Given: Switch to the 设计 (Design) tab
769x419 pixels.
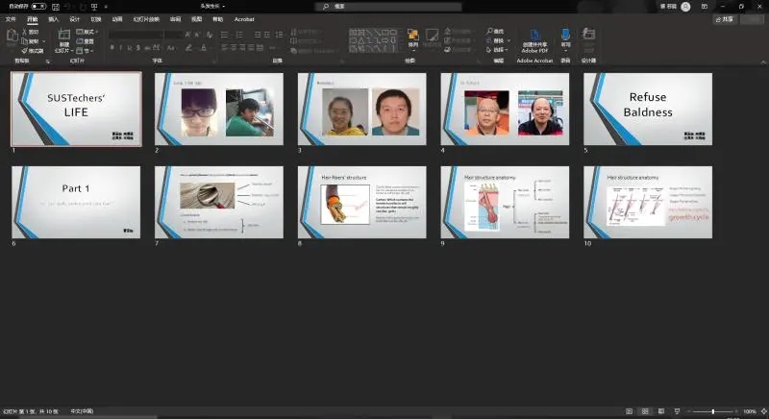Looking at the screenshot, I should 75,19.
